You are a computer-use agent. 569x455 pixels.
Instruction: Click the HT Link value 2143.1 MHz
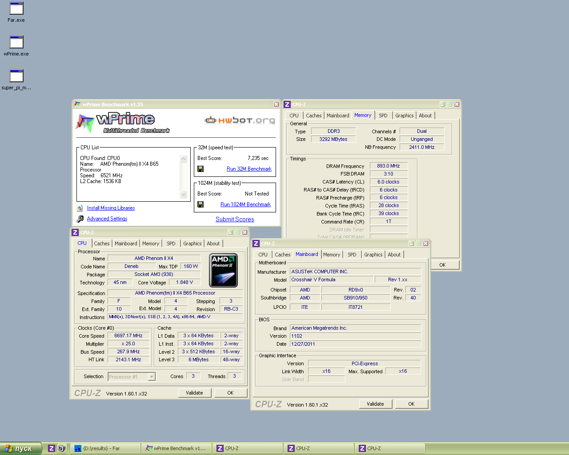pos(128,359)
